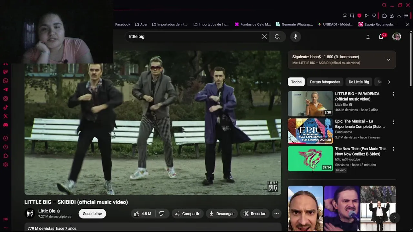Open the Epic: The Musical thumbnail
The height and width of the screenshot is (232, 413).
pyautogui.click(x=310, y=131)
